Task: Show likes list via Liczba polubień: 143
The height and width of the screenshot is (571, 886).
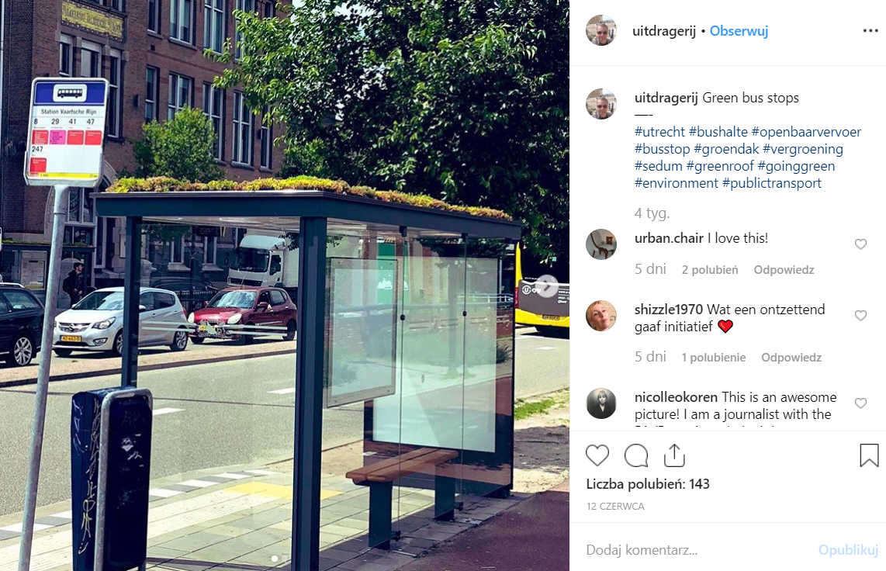Action: click(648, 484)
